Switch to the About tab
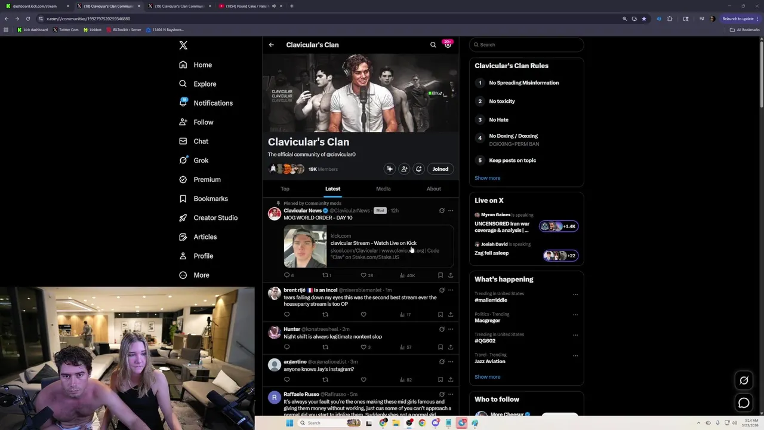 [433, 189]
